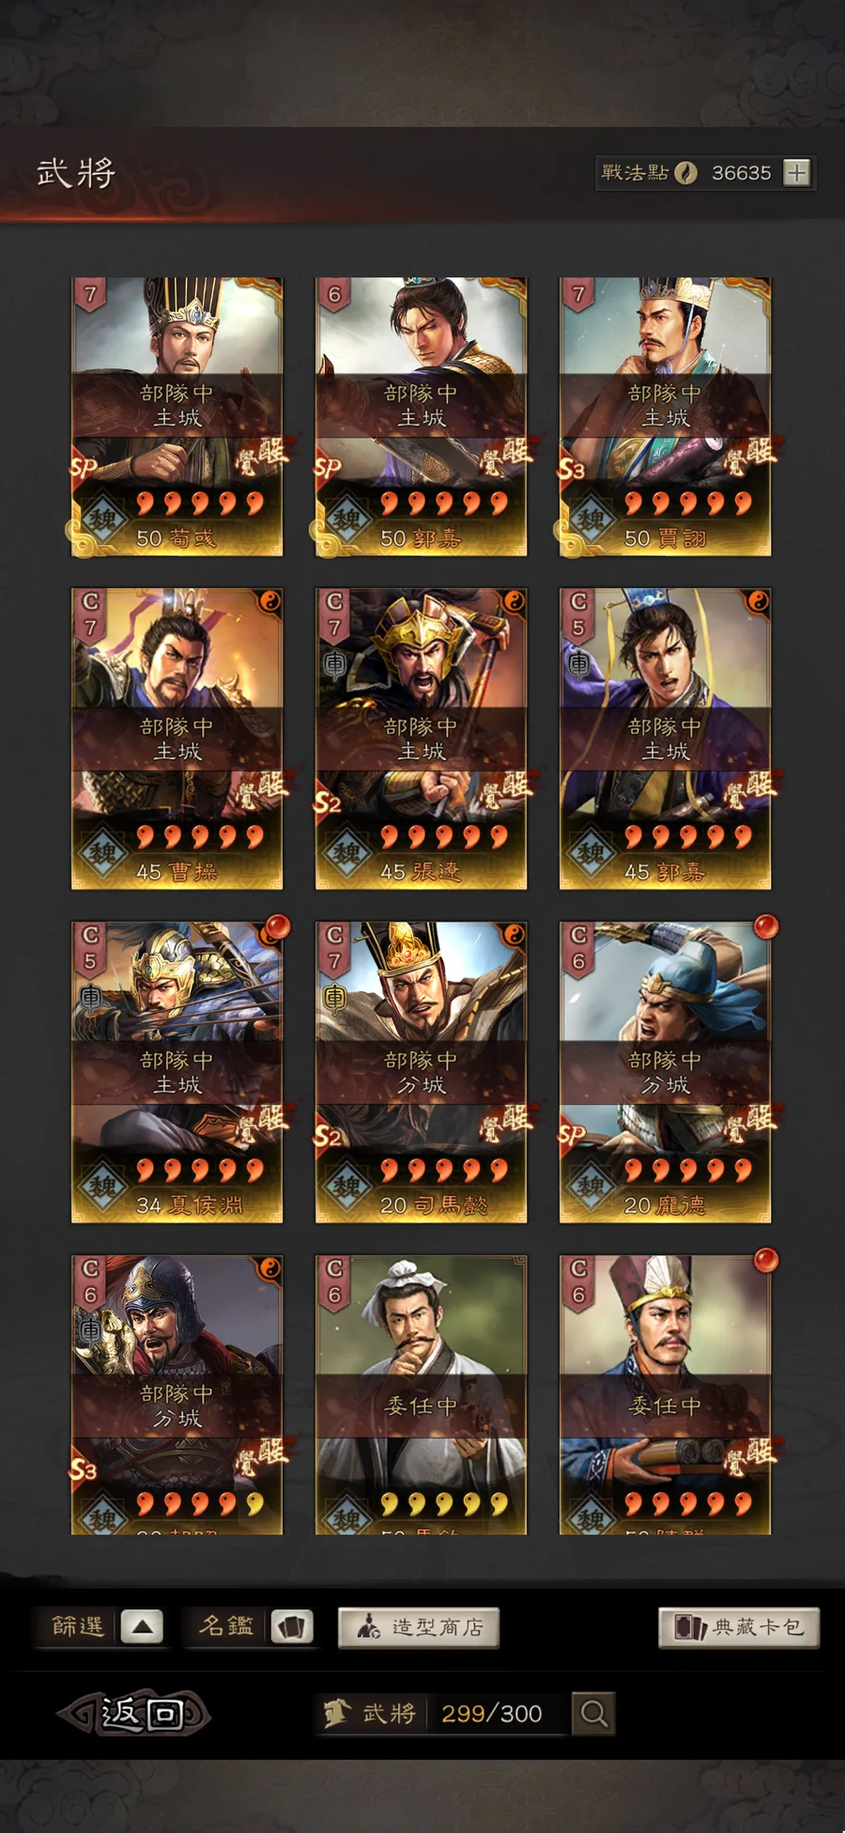Viewport: 845px width, 1833px height.
Task: Open the 名鑑 catalog
Action: (226, 1627)
